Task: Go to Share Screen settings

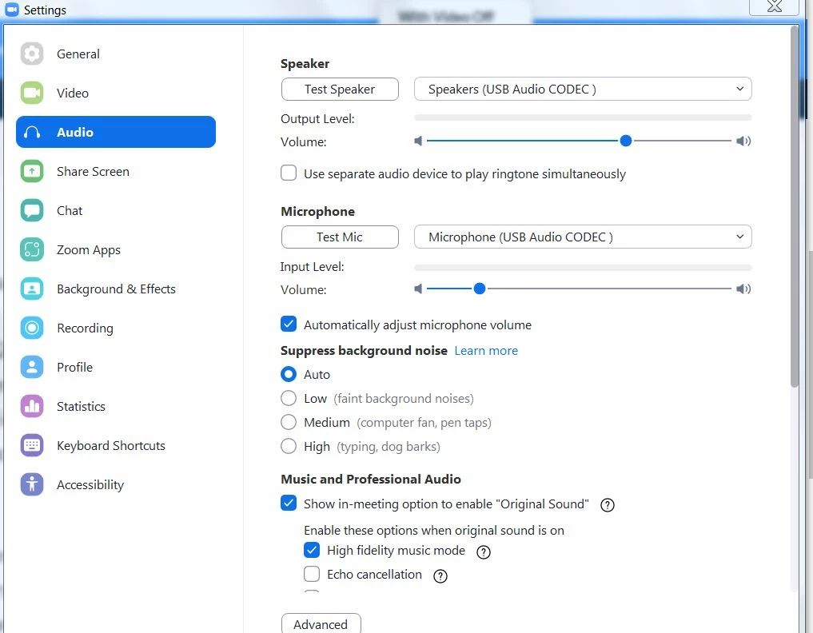Action: [x=116, y=171]
